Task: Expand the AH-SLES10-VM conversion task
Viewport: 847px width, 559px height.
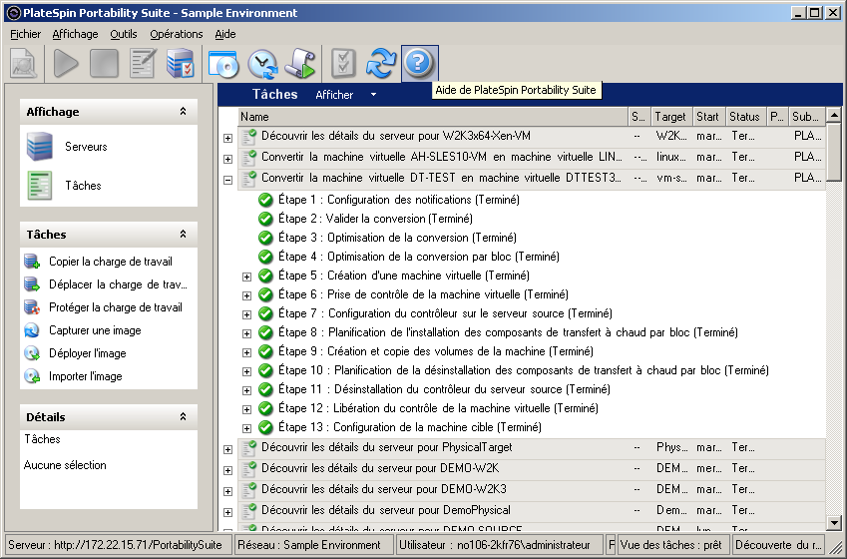Action: click(x=227, y=158)
